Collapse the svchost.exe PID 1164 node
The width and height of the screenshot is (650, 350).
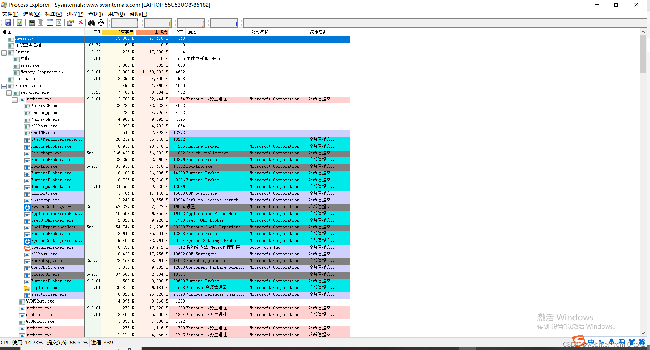(x=14, y=100)
